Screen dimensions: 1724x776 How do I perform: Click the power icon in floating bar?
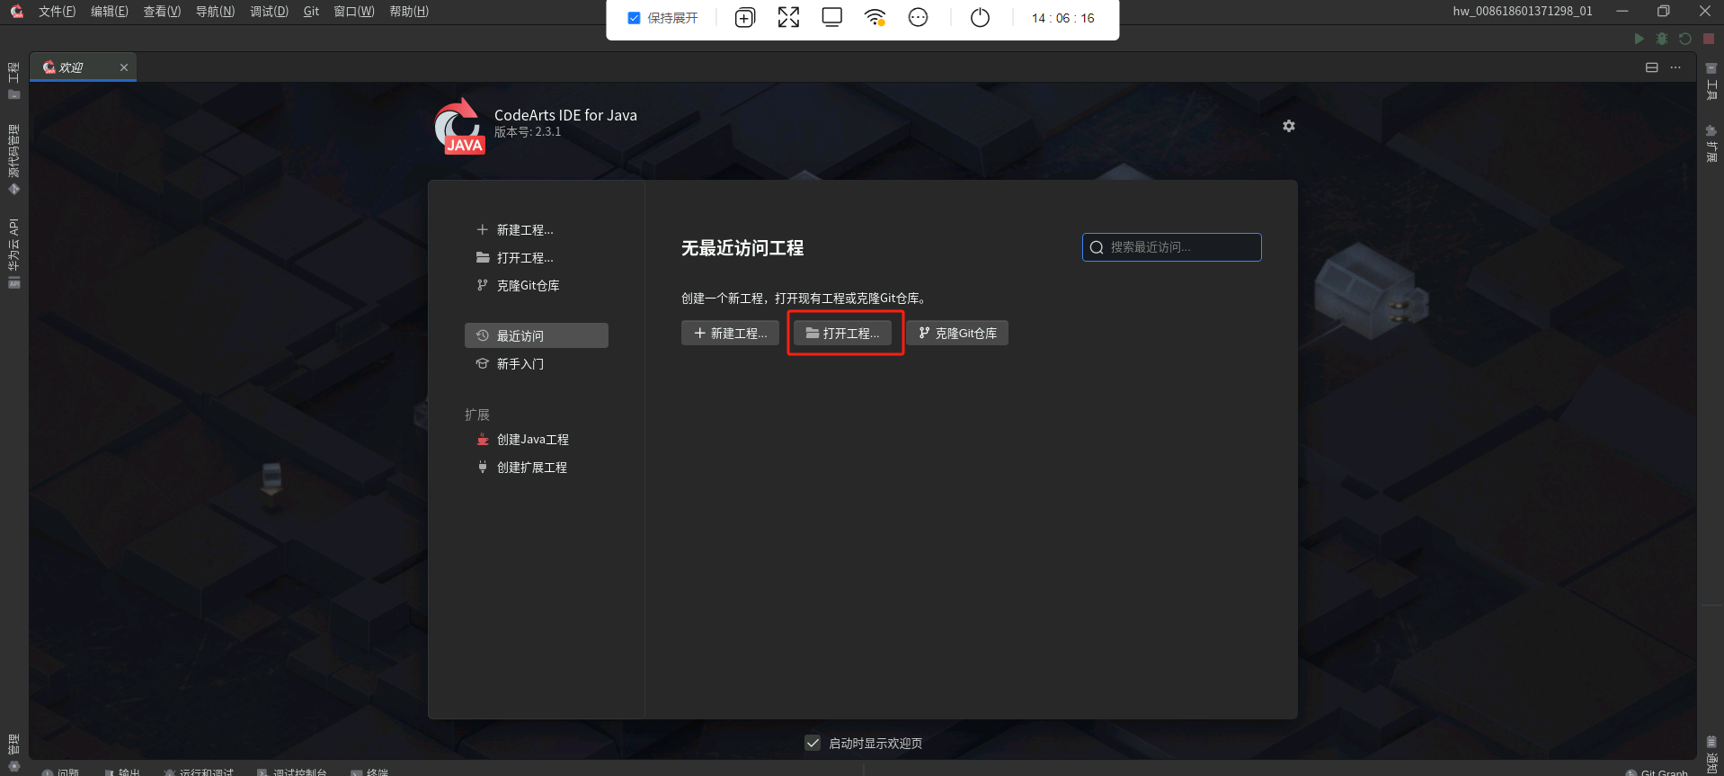(980, 18)
